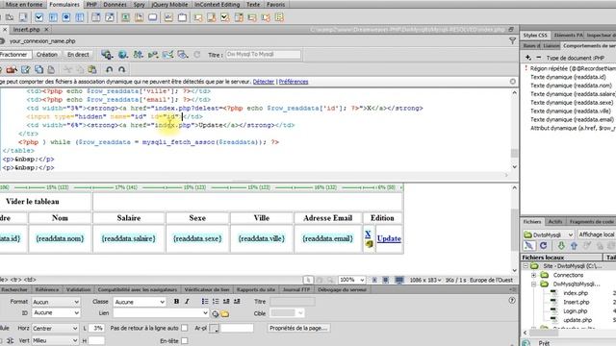Refresh the design view
616x346 pixels.
click(x=196, y=55)
